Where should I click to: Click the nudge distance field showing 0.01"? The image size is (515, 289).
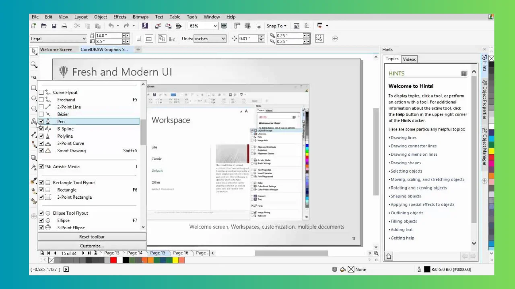[248, 39]
